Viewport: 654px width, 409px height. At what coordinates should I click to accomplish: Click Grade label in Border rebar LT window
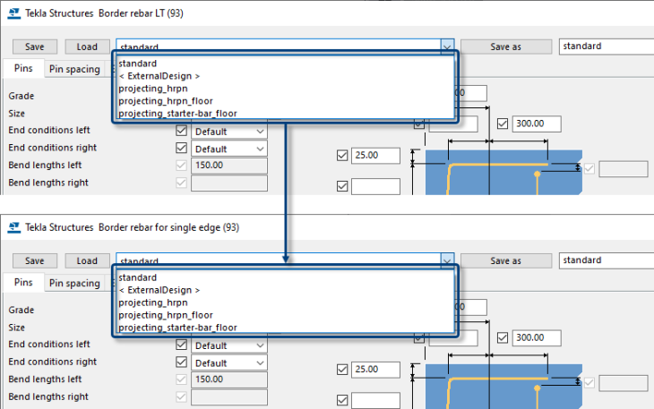[22, 96]
